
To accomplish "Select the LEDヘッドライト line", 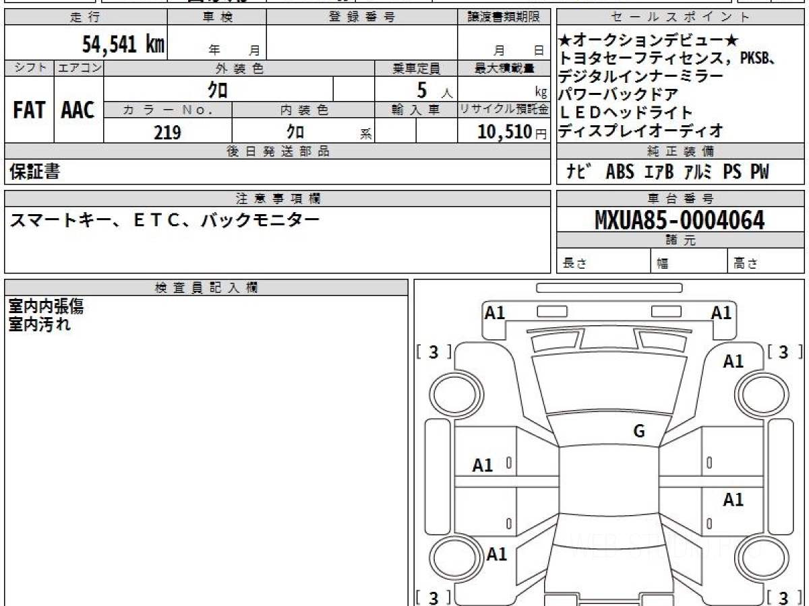I will click(626, 112).
